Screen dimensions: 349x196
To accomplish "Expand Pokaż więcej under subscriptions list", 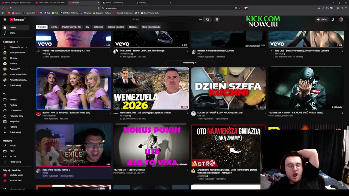I will pyautogui.click(x=15, y=85).
